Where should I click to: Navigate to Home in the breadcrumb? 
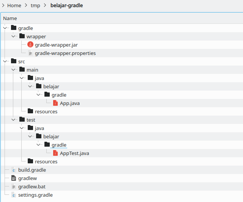click(x=14, y=5)
